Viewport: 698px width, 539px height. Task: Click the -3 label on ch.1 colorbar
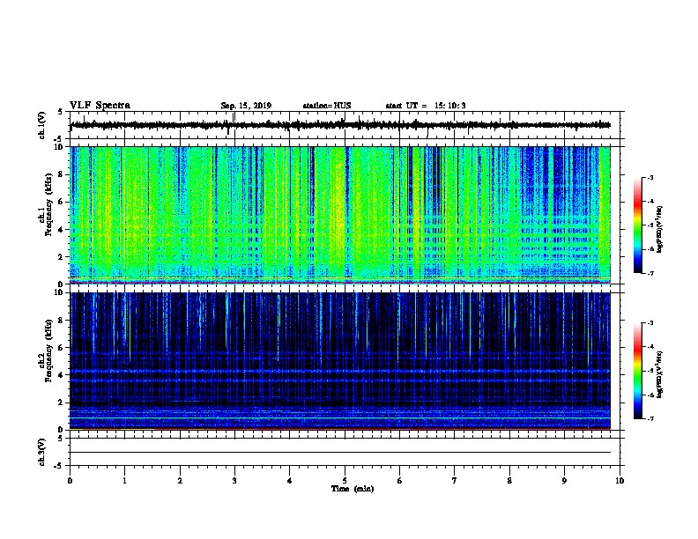tap(650, 178)
